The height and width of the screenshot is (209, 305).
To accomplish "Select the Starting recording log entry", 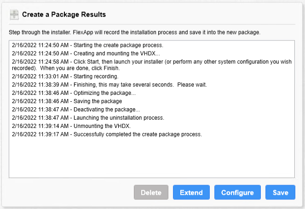I will click(x=65, y=76).
